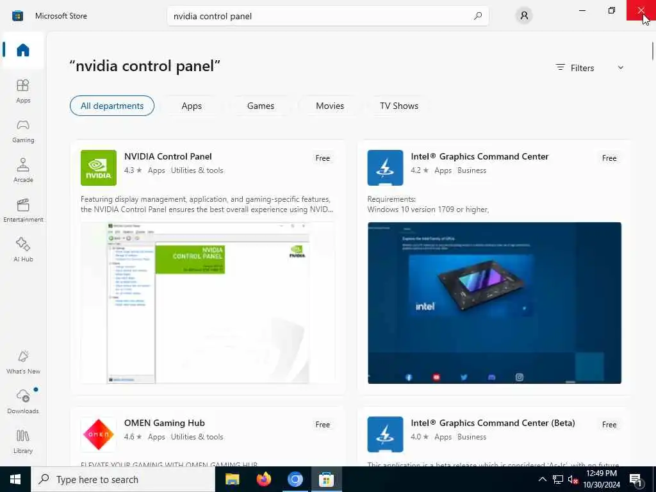Screen dimensions: 656x492
Task: Select the TV Shows filter tab
Action: tap(399, 106)
